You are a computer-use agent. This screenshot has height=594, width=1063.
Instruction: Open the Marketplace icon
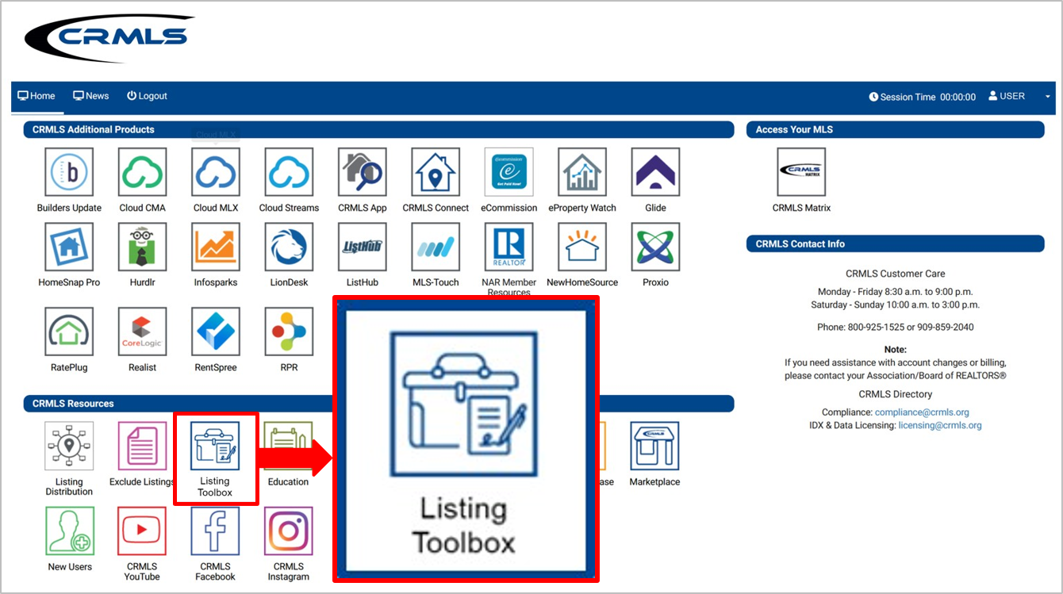click(655, 446)
